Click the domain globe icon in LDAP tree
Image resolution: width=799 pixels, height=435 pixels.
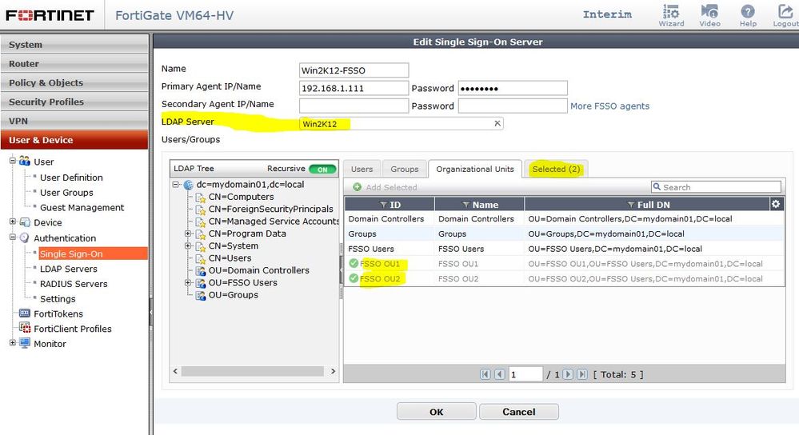click(x=189, y=185)
